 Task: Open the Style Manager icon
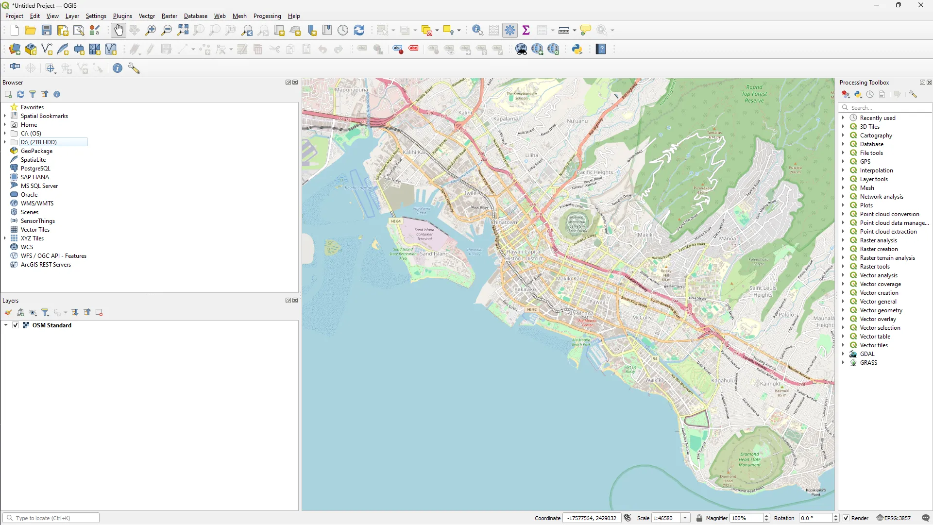95,30
